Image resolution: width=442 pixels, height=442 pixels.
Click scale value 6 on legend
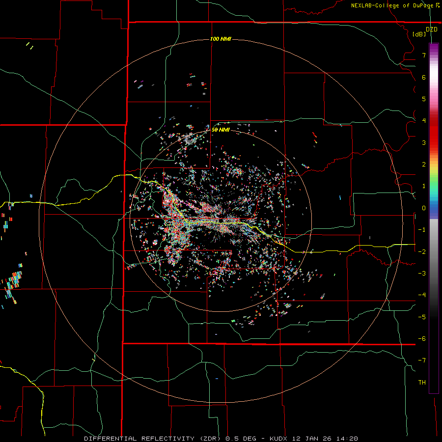pyautogui.click(x=424, y=77)
